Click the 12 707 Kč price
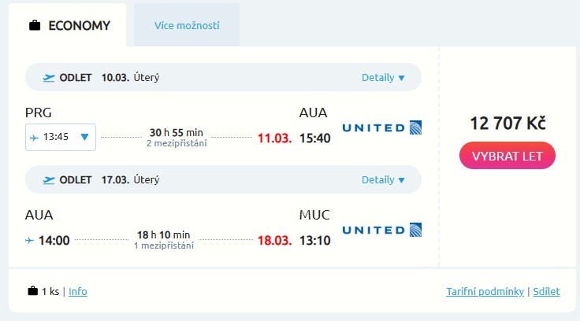This screenshot has height=321, width=580. [507, 123]
